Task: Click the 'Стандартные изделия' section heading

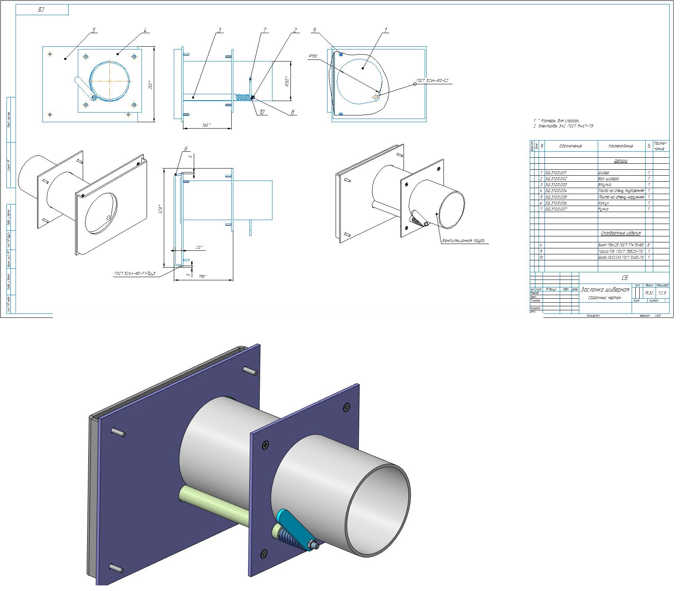Action: (621, 233)
